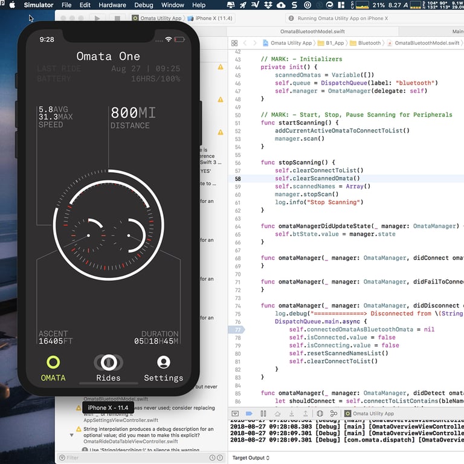Open the Help menu

click(x=199, y=5)
